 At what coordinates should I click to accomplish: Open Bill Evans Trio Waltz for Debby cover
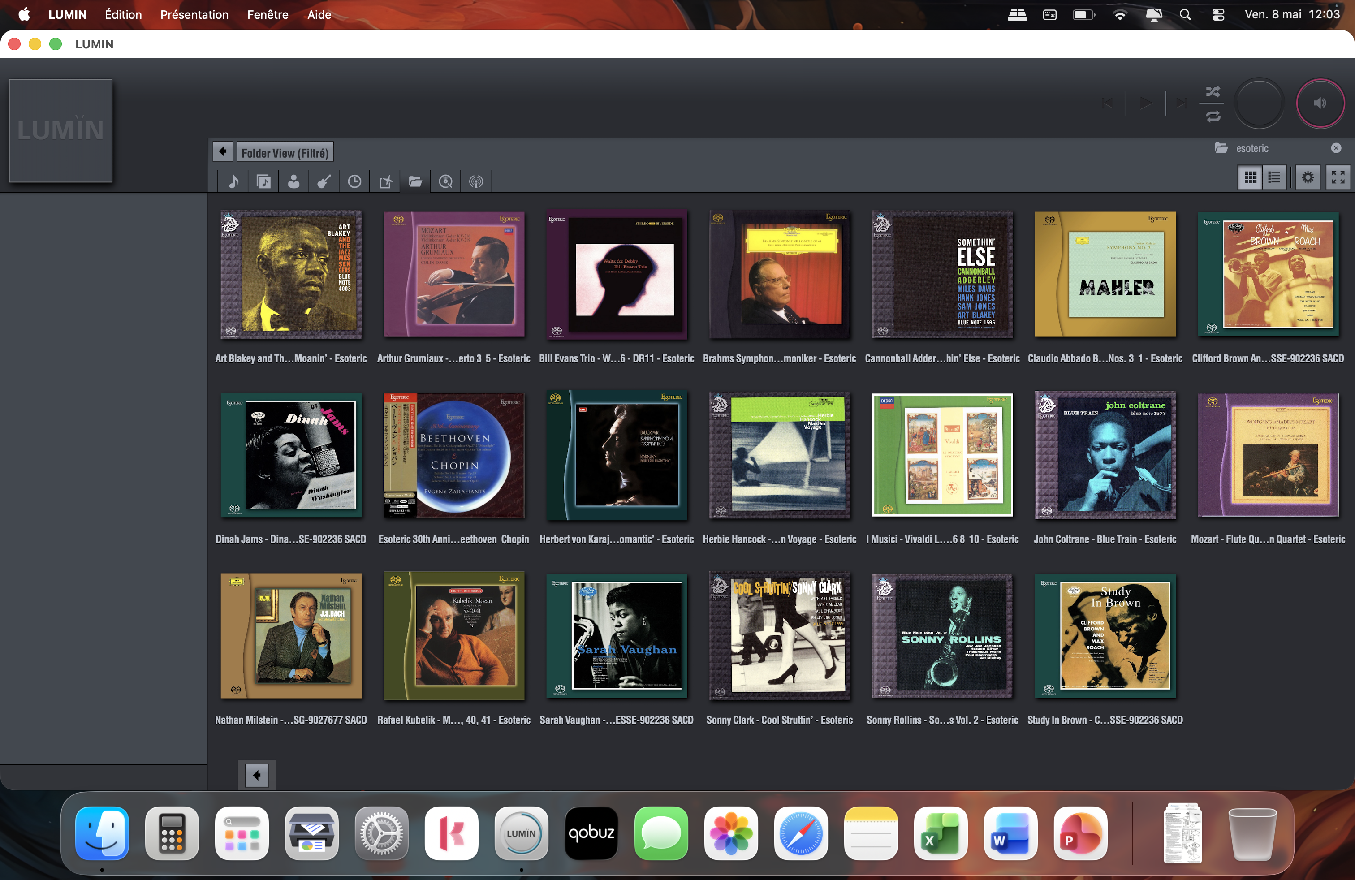(617, 274)
